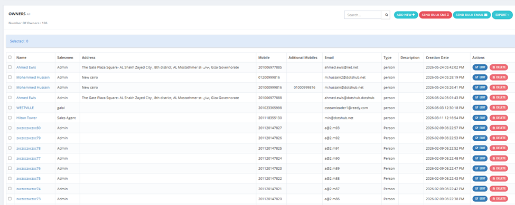Delete the zxczxczxczxc73 owner row
Viewport: 515px width, 205px height.
[499, 199]
